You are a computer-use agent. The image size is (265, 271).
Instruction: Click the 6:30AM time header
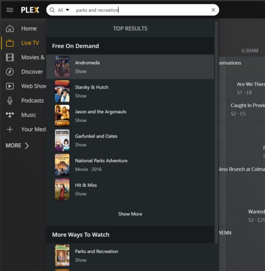tap(250, 51)
